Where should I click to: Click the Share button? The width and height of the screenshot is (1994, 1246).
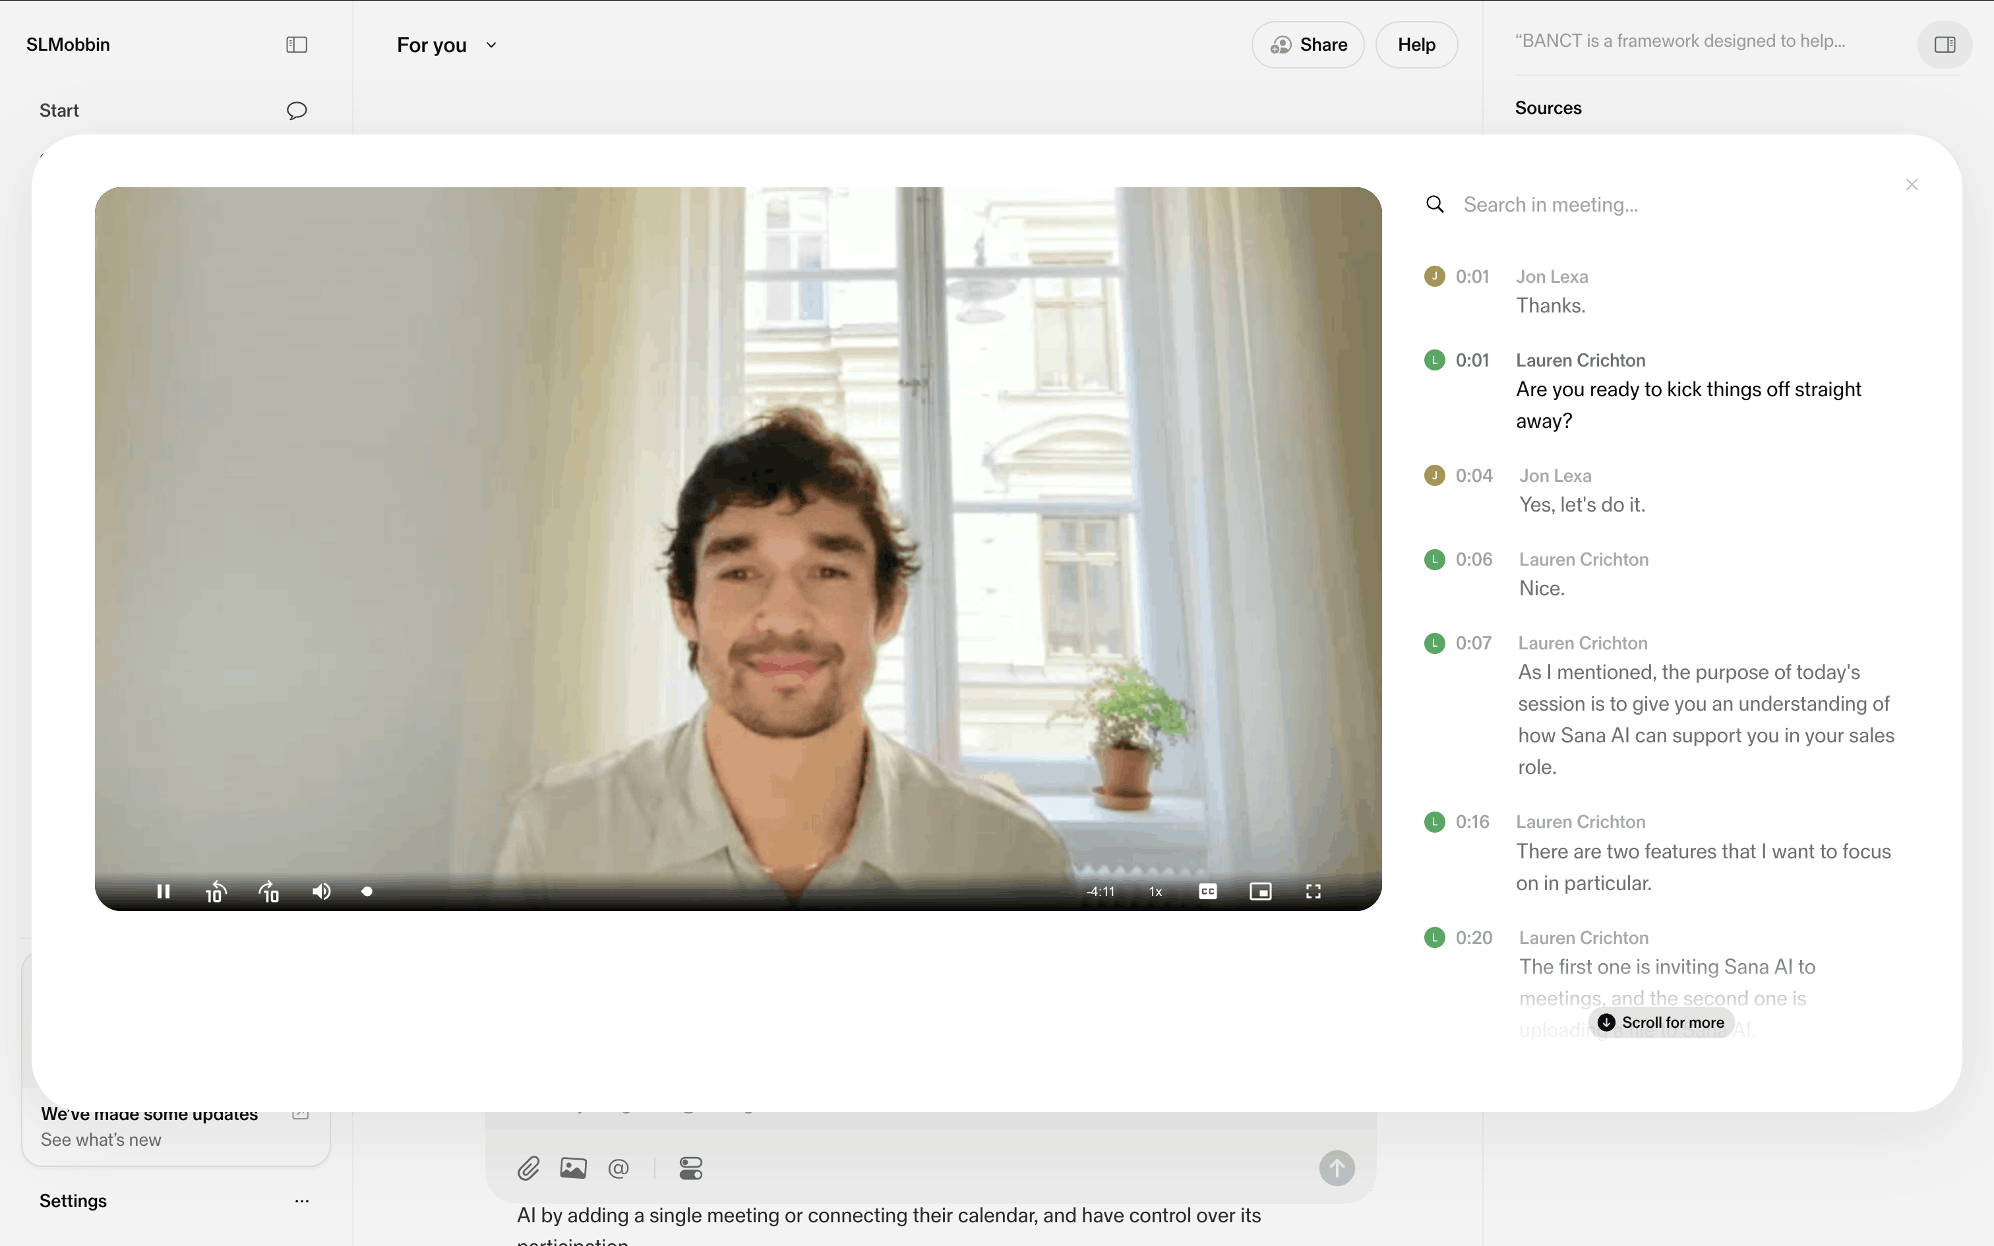pos(1308,45)
